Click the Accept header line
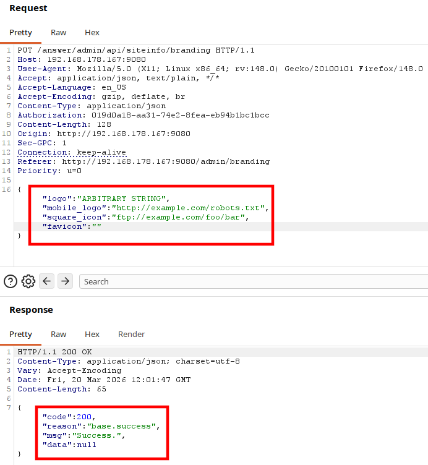Viewport: 428px width, 465px height. click(x=118, y=78)
